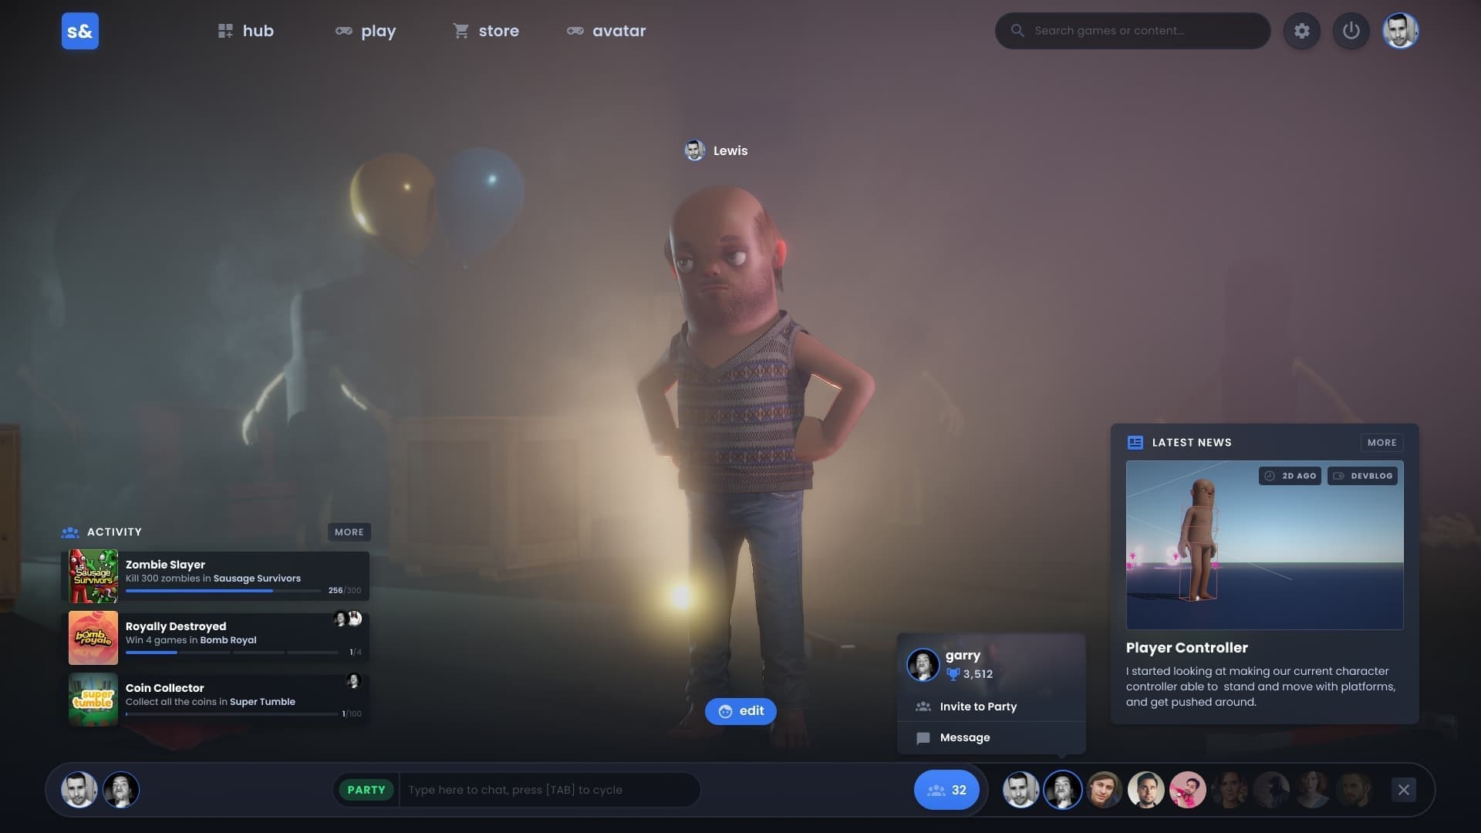Expand Latest News with MORE

coord(1381,443)
